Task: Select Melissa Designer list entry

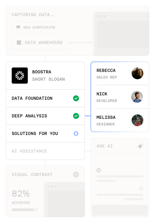Action: 120,120
